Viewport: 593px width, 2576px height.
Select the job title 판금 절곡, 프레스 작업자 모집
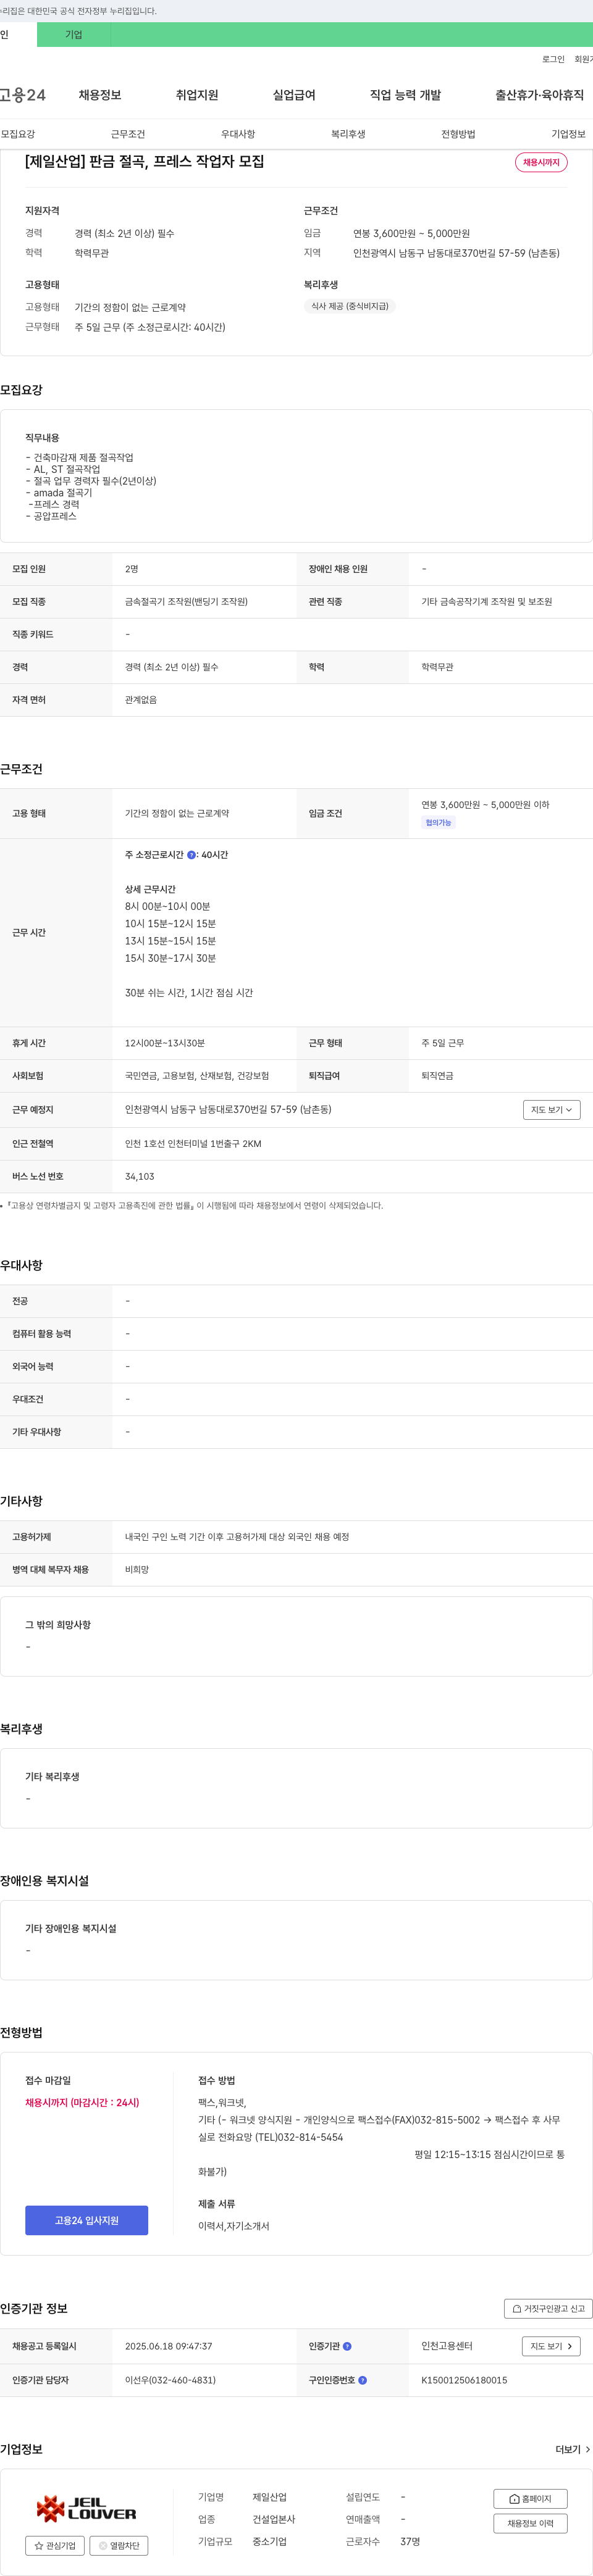click(144, 161)
